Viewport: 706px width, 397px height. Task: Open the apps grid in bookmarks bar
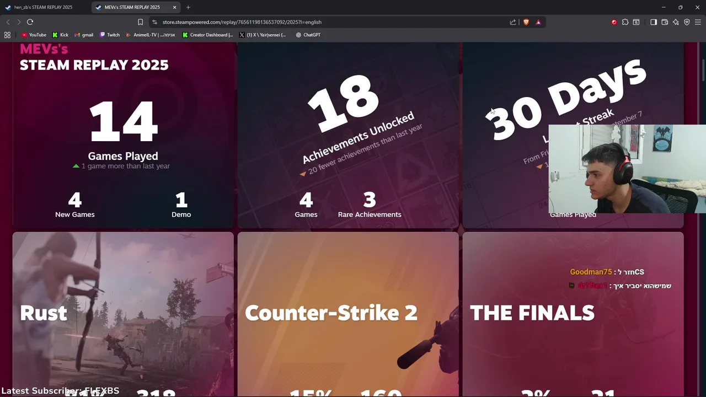(x=7, y=35)
